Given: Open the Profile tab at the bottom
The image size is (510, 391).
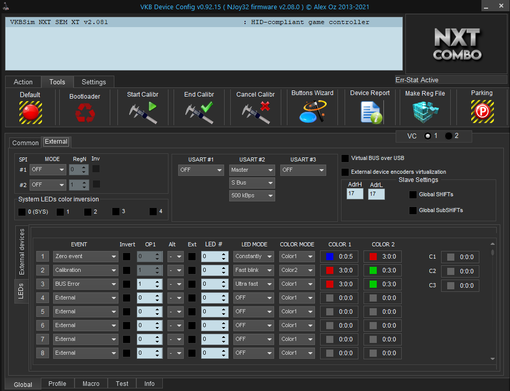Looking at the screenshot, I should click(57, 384).
